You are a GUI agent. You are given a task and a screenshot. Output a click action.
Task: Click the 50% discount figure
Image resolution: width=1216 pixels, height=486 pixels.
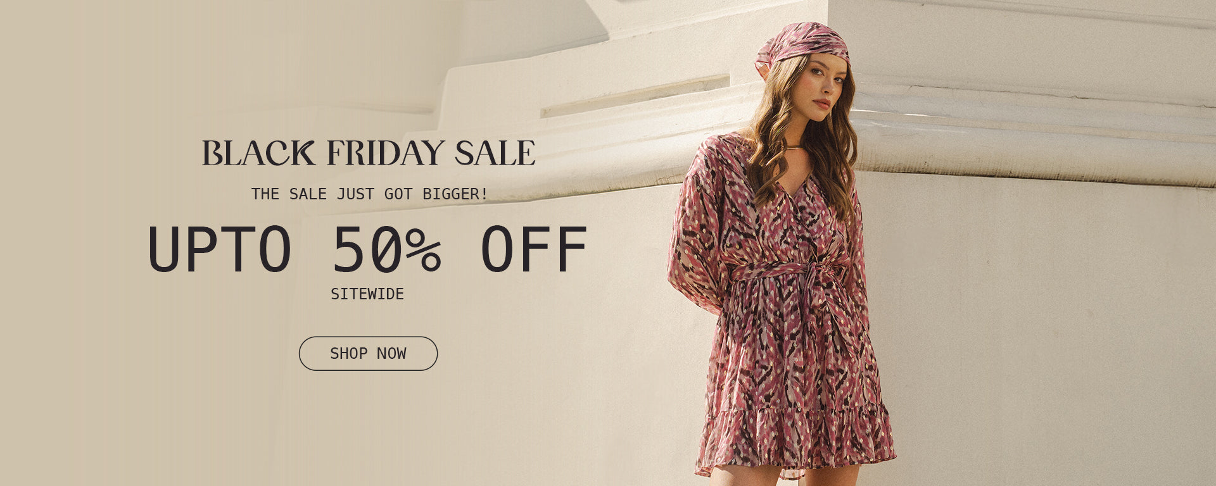click(x=386, y=249)
